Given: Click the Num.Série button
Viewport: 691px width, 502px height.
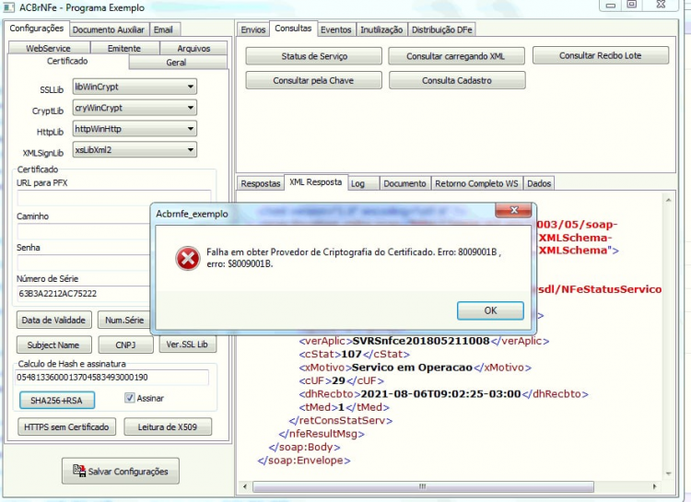Looking at the screenshot, I should tap(124, 320).
